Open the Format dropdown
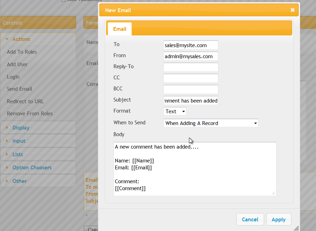Viewport: 316px width, 231px height. coord(175,111)
